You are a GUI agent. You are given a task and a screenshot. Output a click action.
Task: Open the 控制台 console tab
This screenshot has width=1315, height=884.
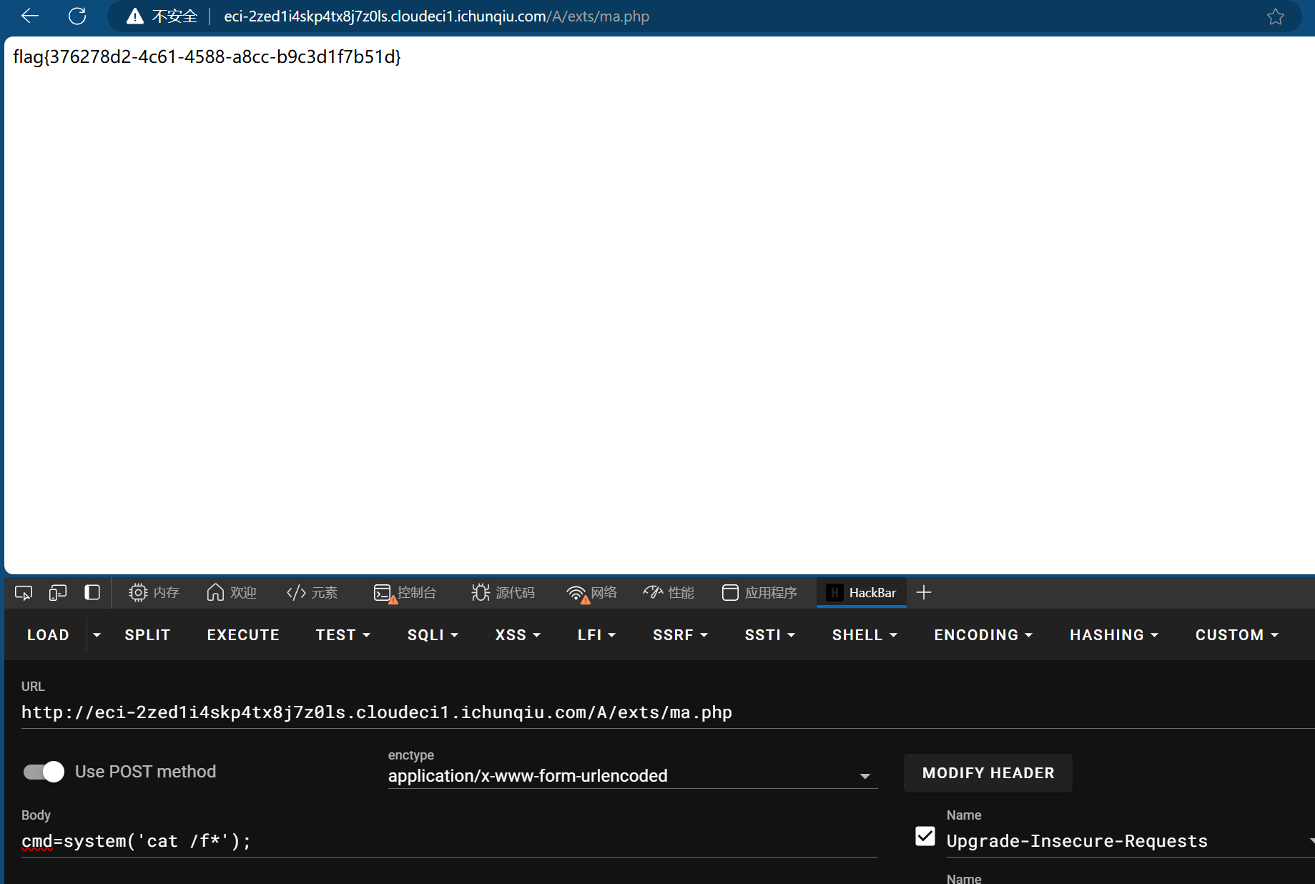(x=405, y=592)
